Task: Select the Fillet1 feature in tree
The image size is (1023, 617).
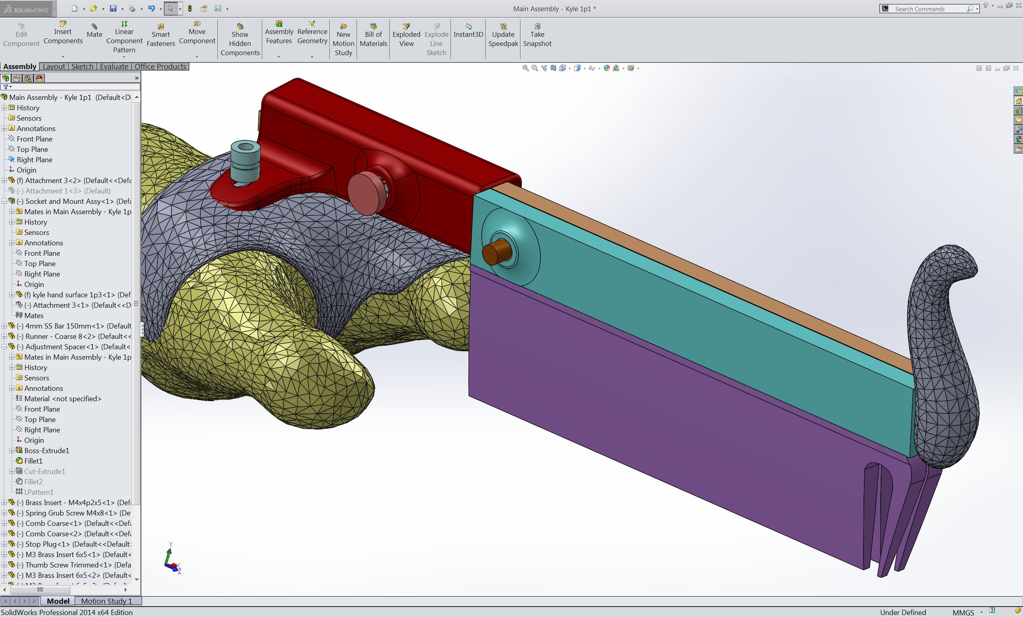Action: [x=33, y=461]
